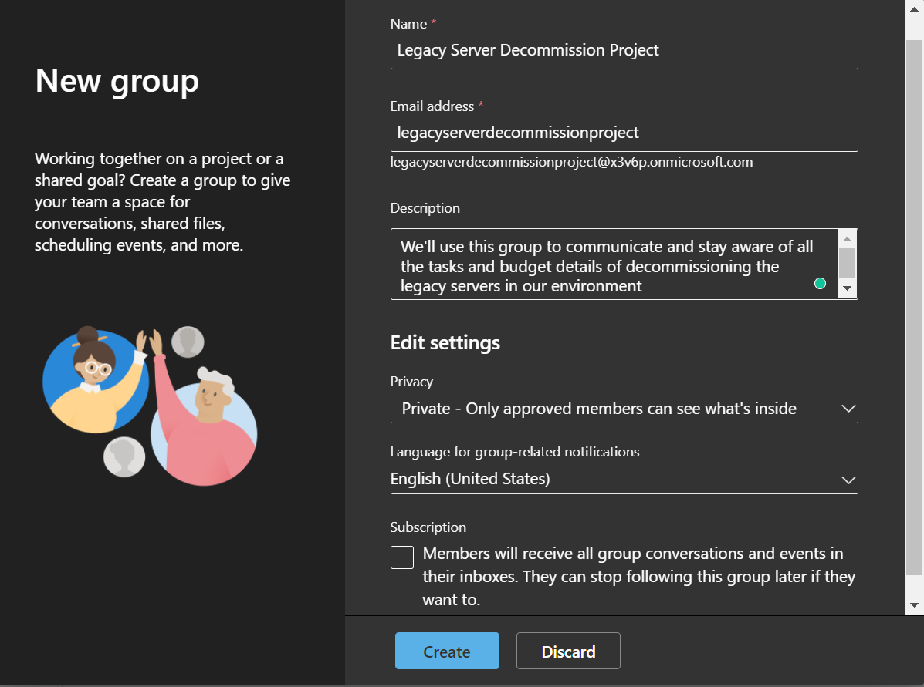Expand privacy options via its chevron arrow

(x=848, y=409)
